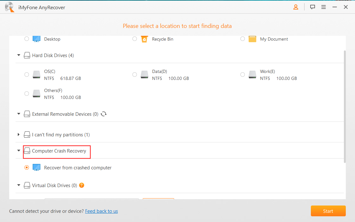The image size is (355, 222).
Task: Click the crashed computer monitor icon
Action: pyautogui.click(x=37, y=167)
